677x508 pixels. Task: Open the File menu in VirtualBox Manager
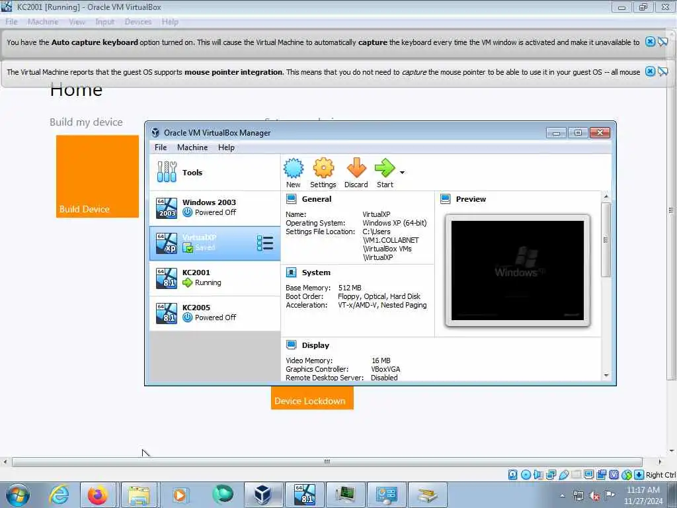[161, 148]
